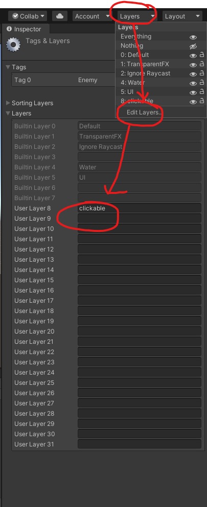Click the cloud services icon
The image size is (207, 507).
click(60, 16)
